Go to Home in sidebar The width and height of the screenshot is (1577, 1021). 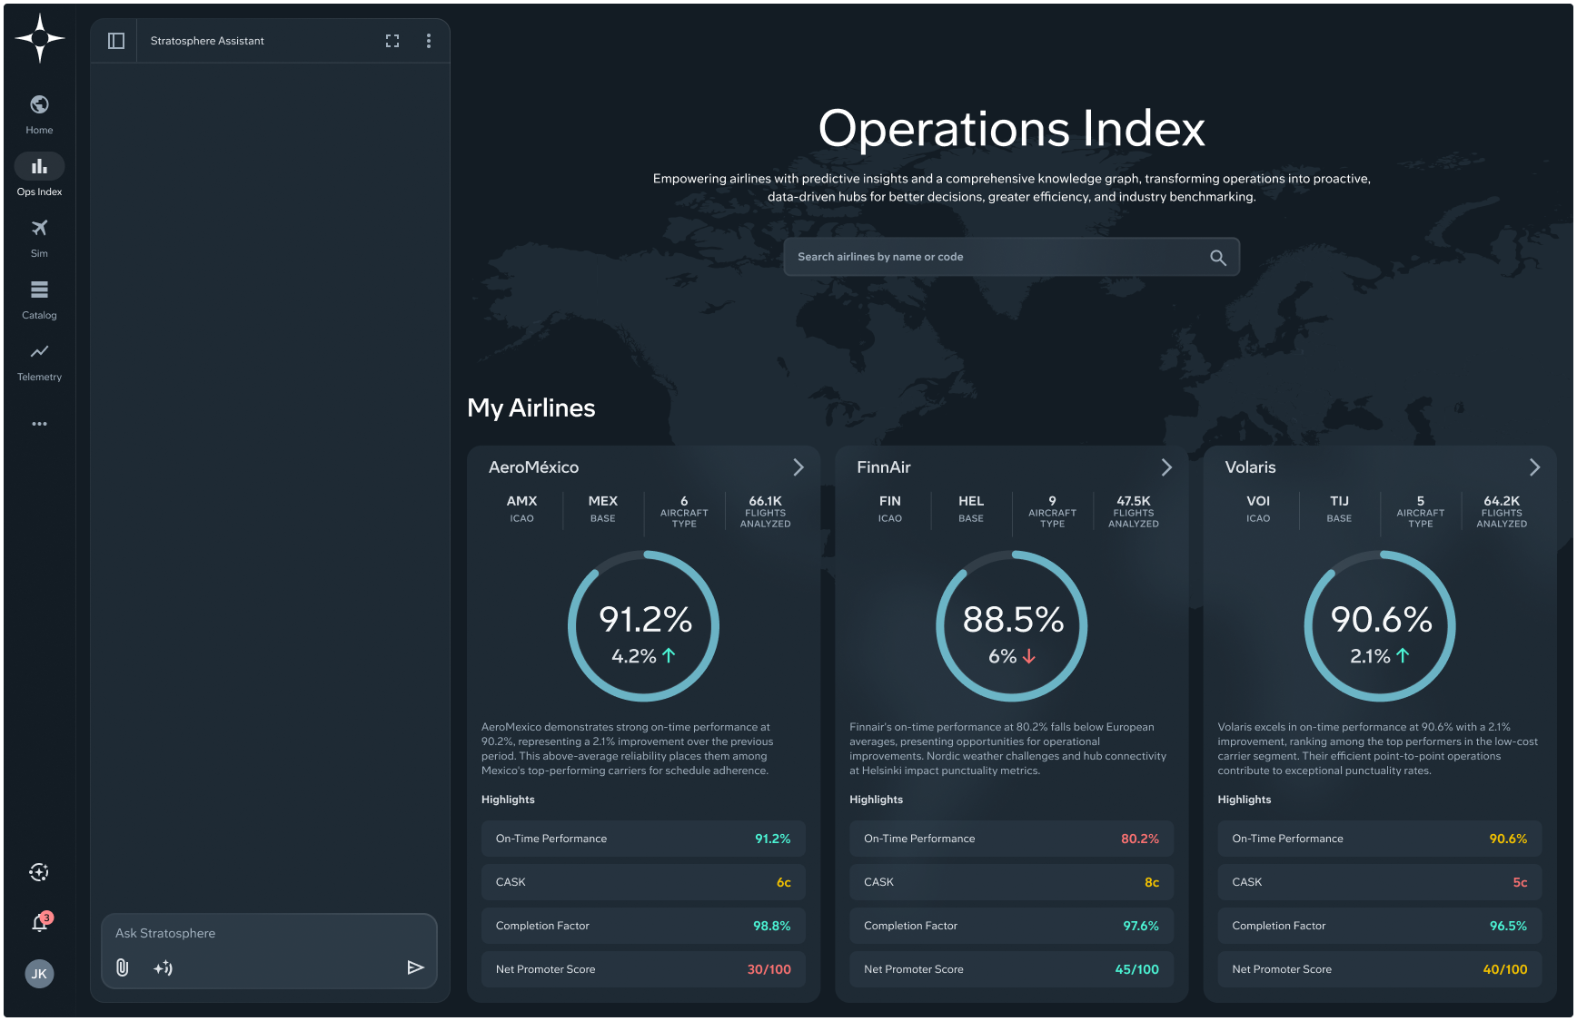click(39, 114)
